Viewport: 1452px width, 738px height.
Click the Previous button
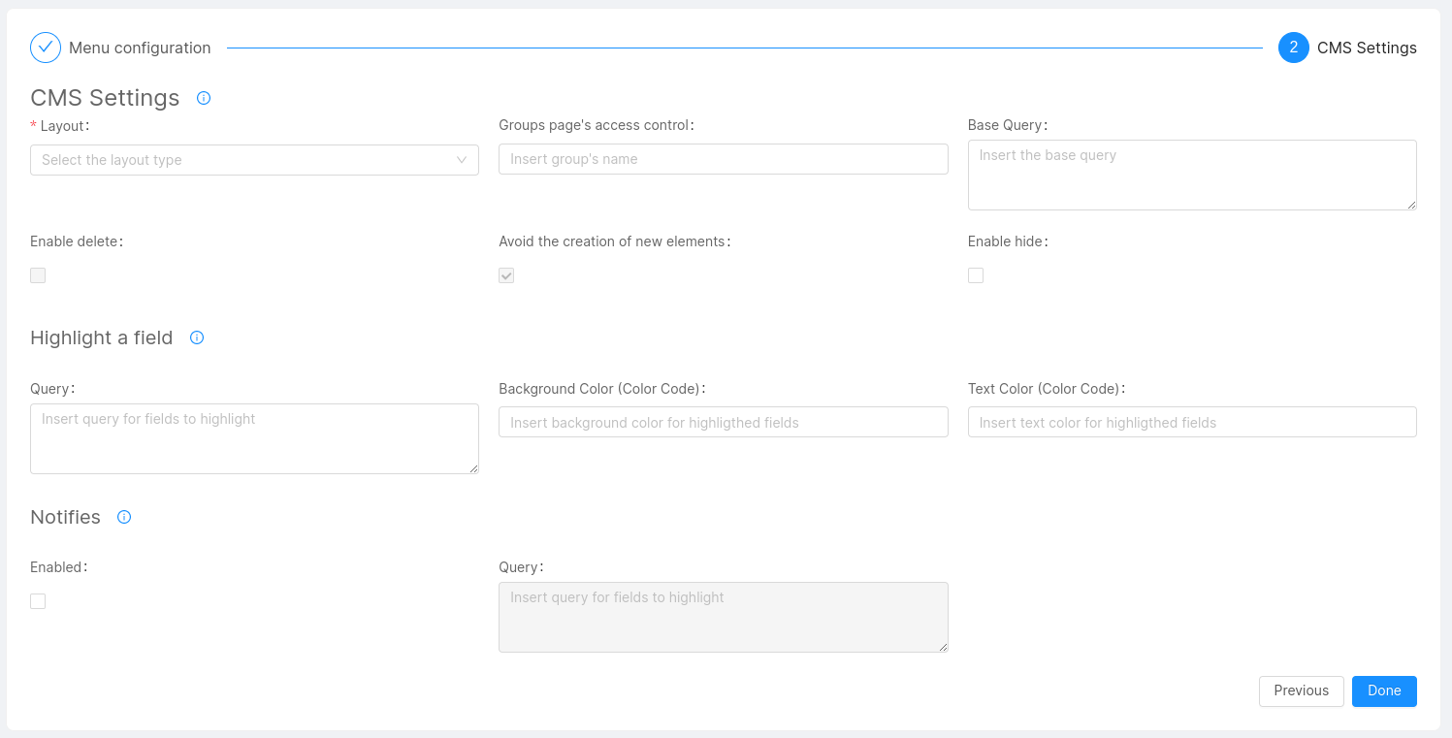1301,690
